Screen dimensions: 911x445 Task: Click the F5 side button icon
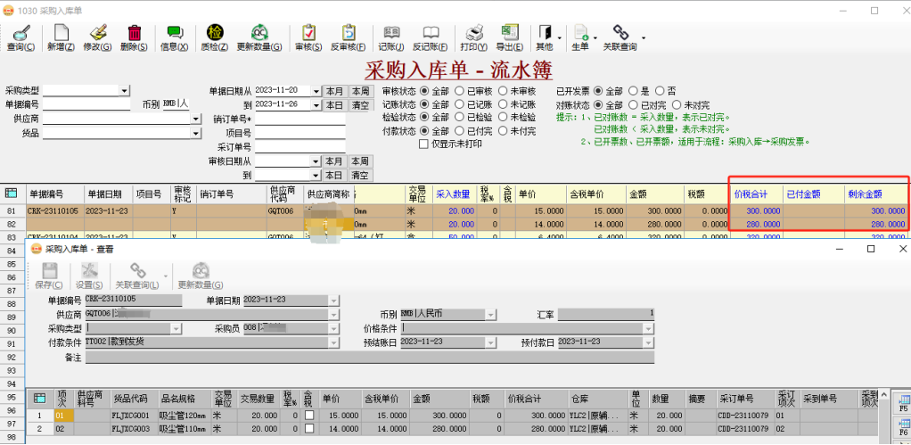pos(904,402)
